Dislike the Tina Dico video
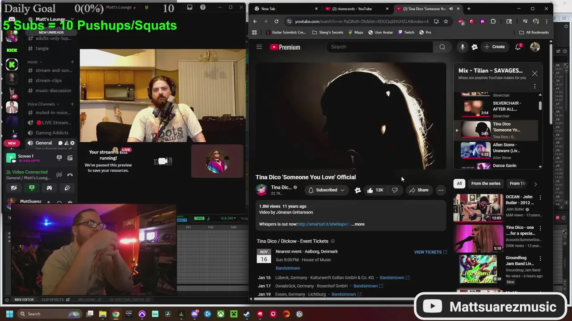Screen dimensions: 572x321 click(395, 190)
